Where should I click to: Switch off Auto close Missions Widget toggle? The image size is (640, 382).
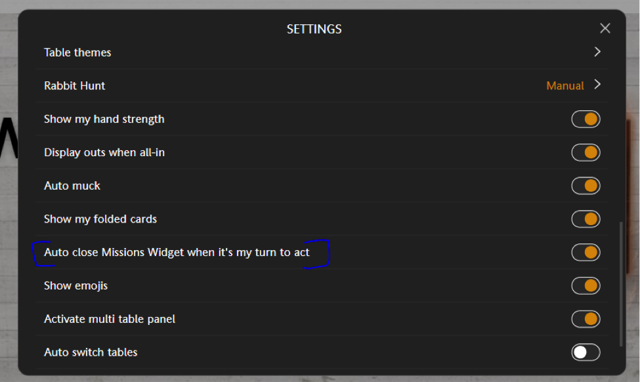click(x=586, y=252)
